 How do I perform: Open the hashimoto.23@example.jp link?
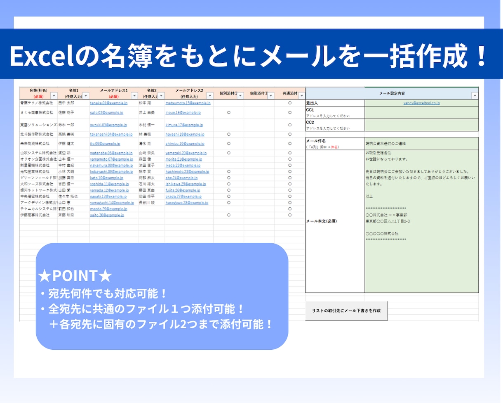[x=187, y=171]
